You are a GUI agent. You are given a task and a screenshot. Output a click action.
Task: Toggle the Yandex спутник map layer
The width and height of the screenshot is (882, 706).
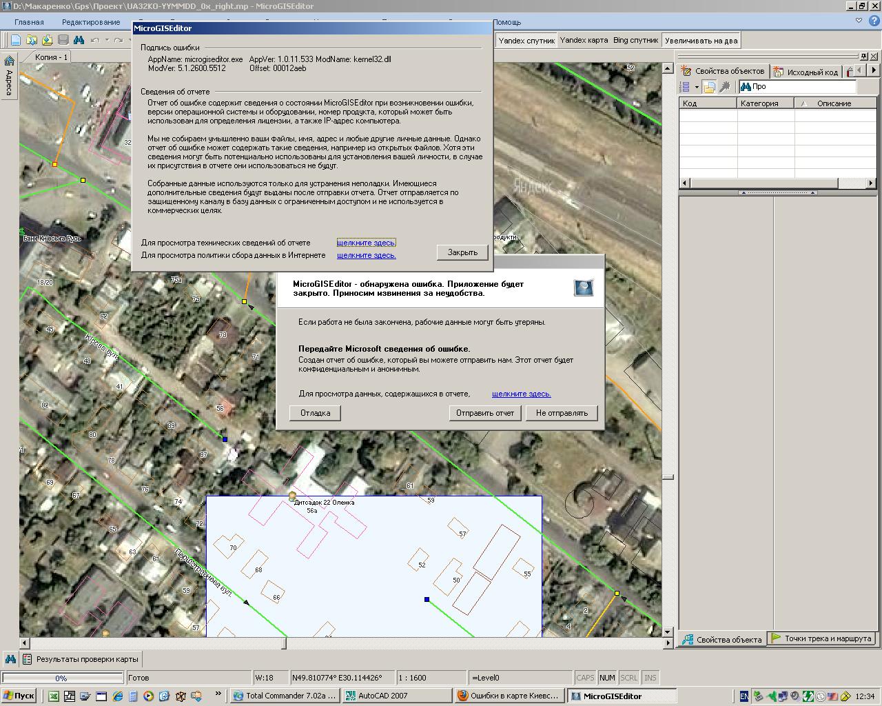(x=526, y=41)
